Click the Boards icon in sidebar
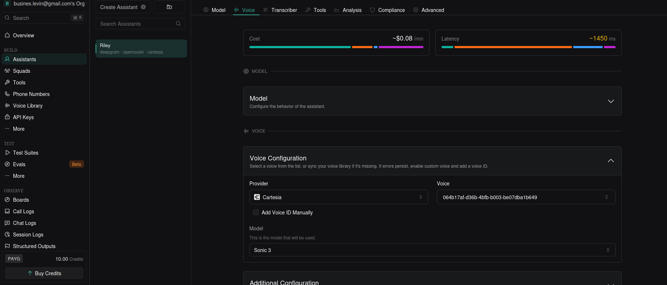The image size is (667, 285). tap(7, 200)
